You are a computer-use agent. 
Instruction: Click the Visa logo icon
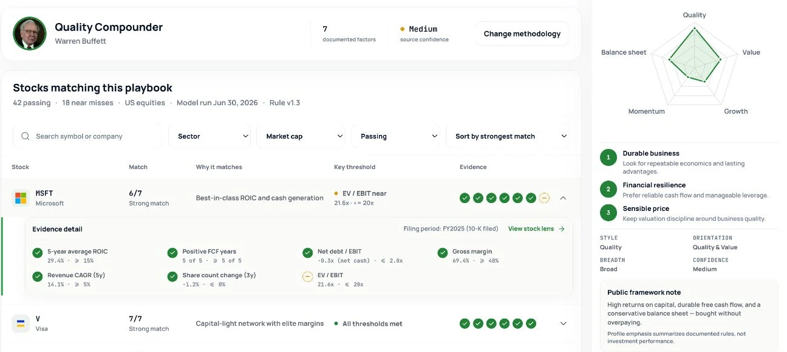(21, 323)
